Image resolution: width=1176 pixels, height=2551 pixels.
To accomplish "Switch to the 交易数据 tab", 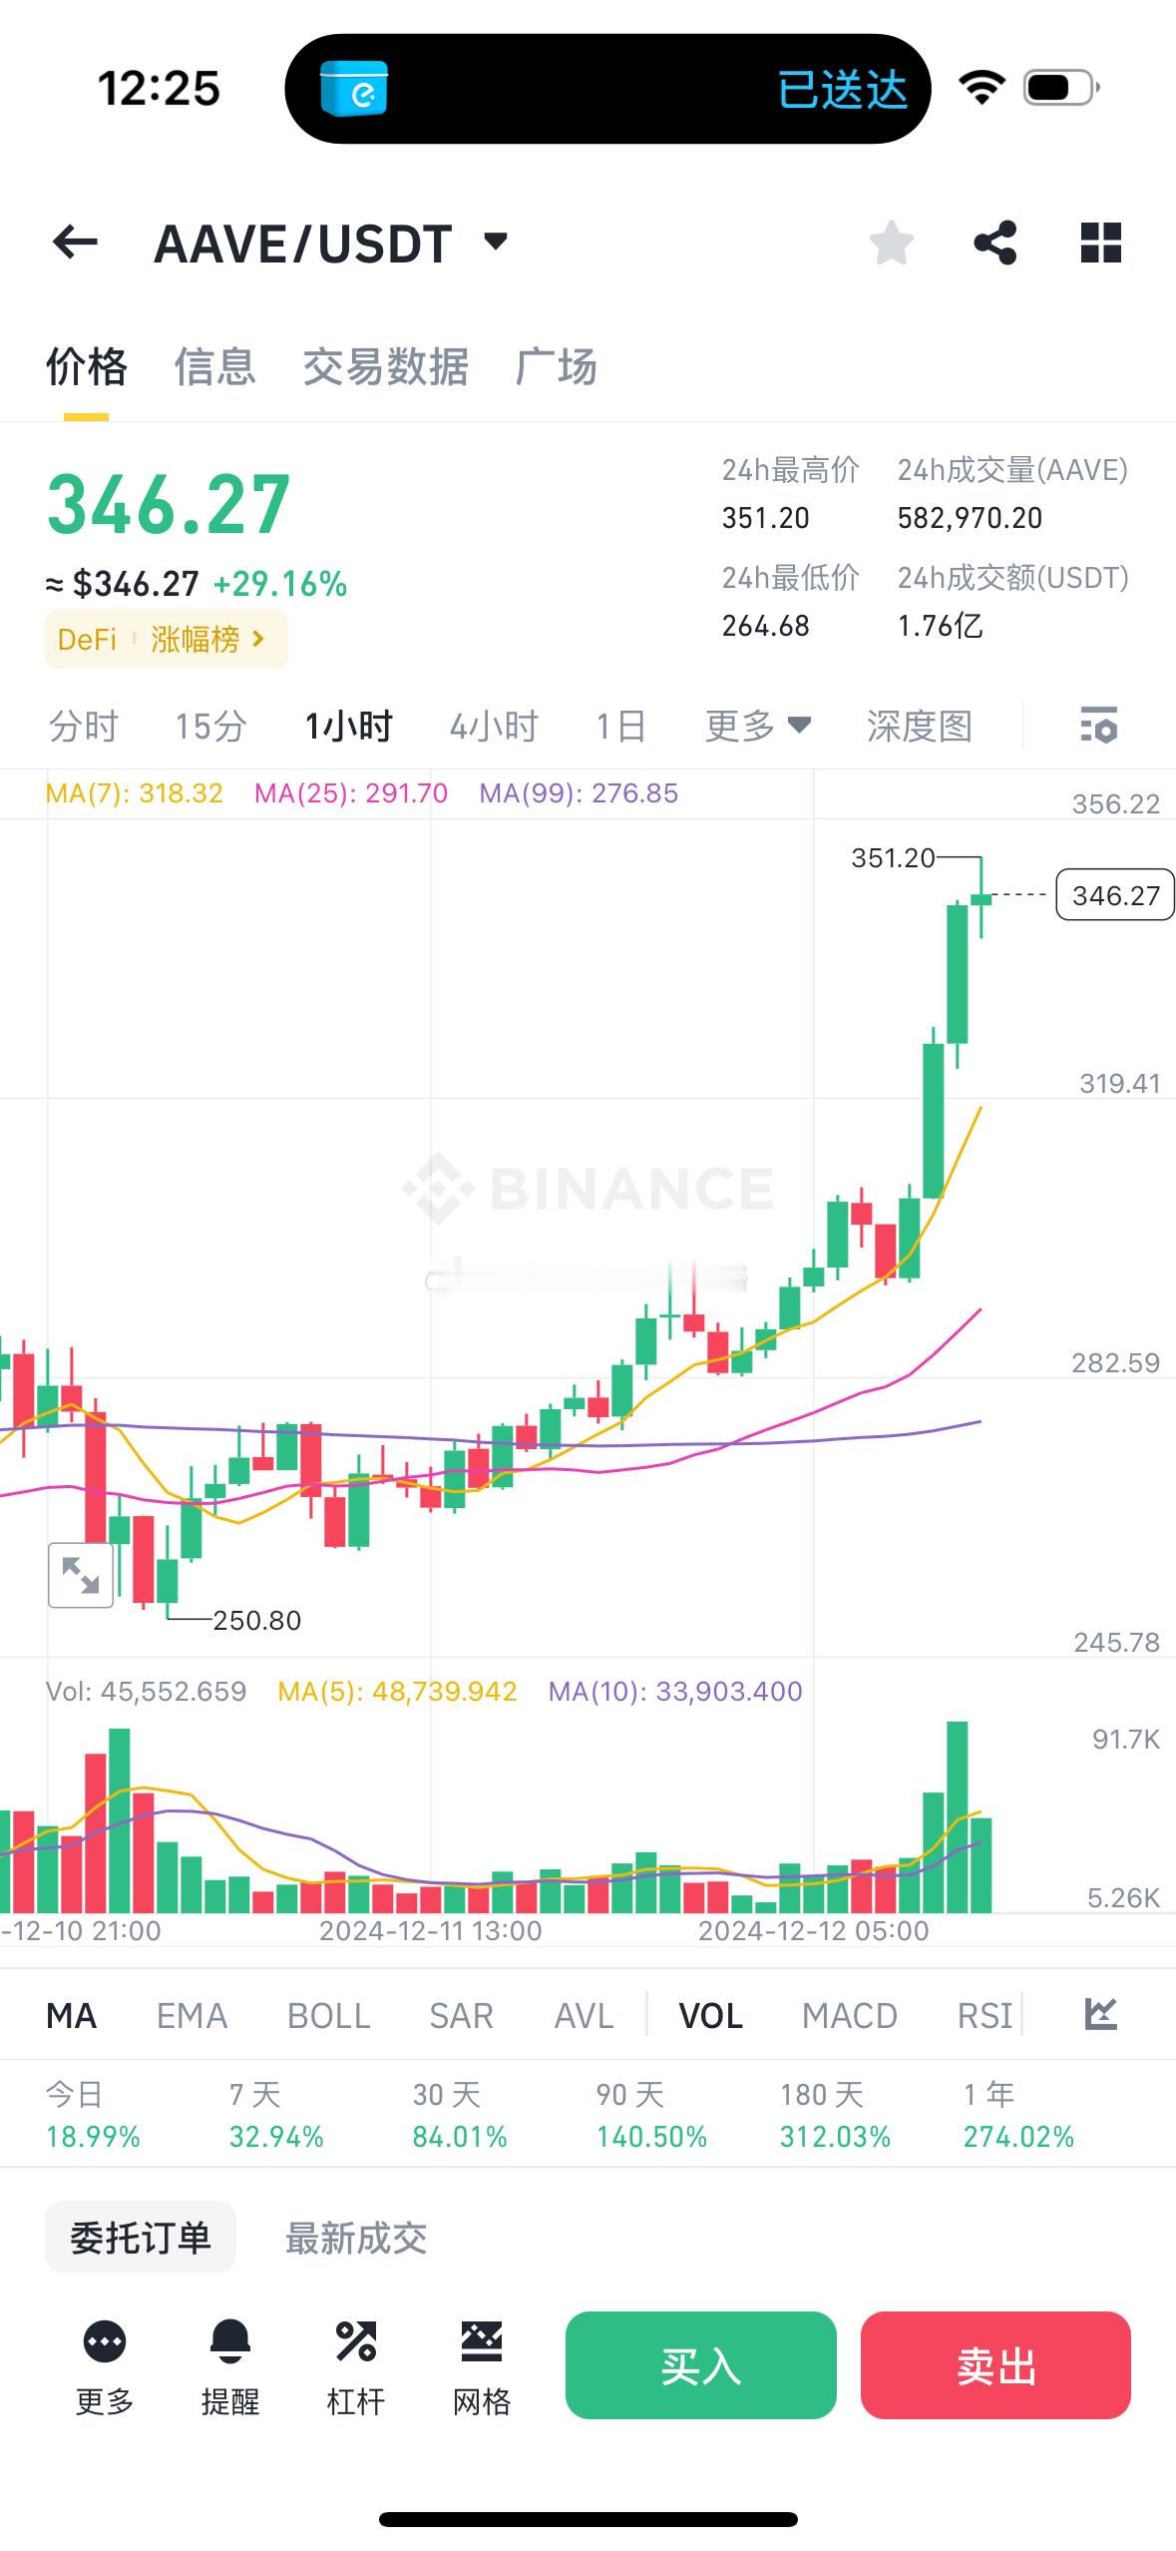I will [x=386, y=367].
